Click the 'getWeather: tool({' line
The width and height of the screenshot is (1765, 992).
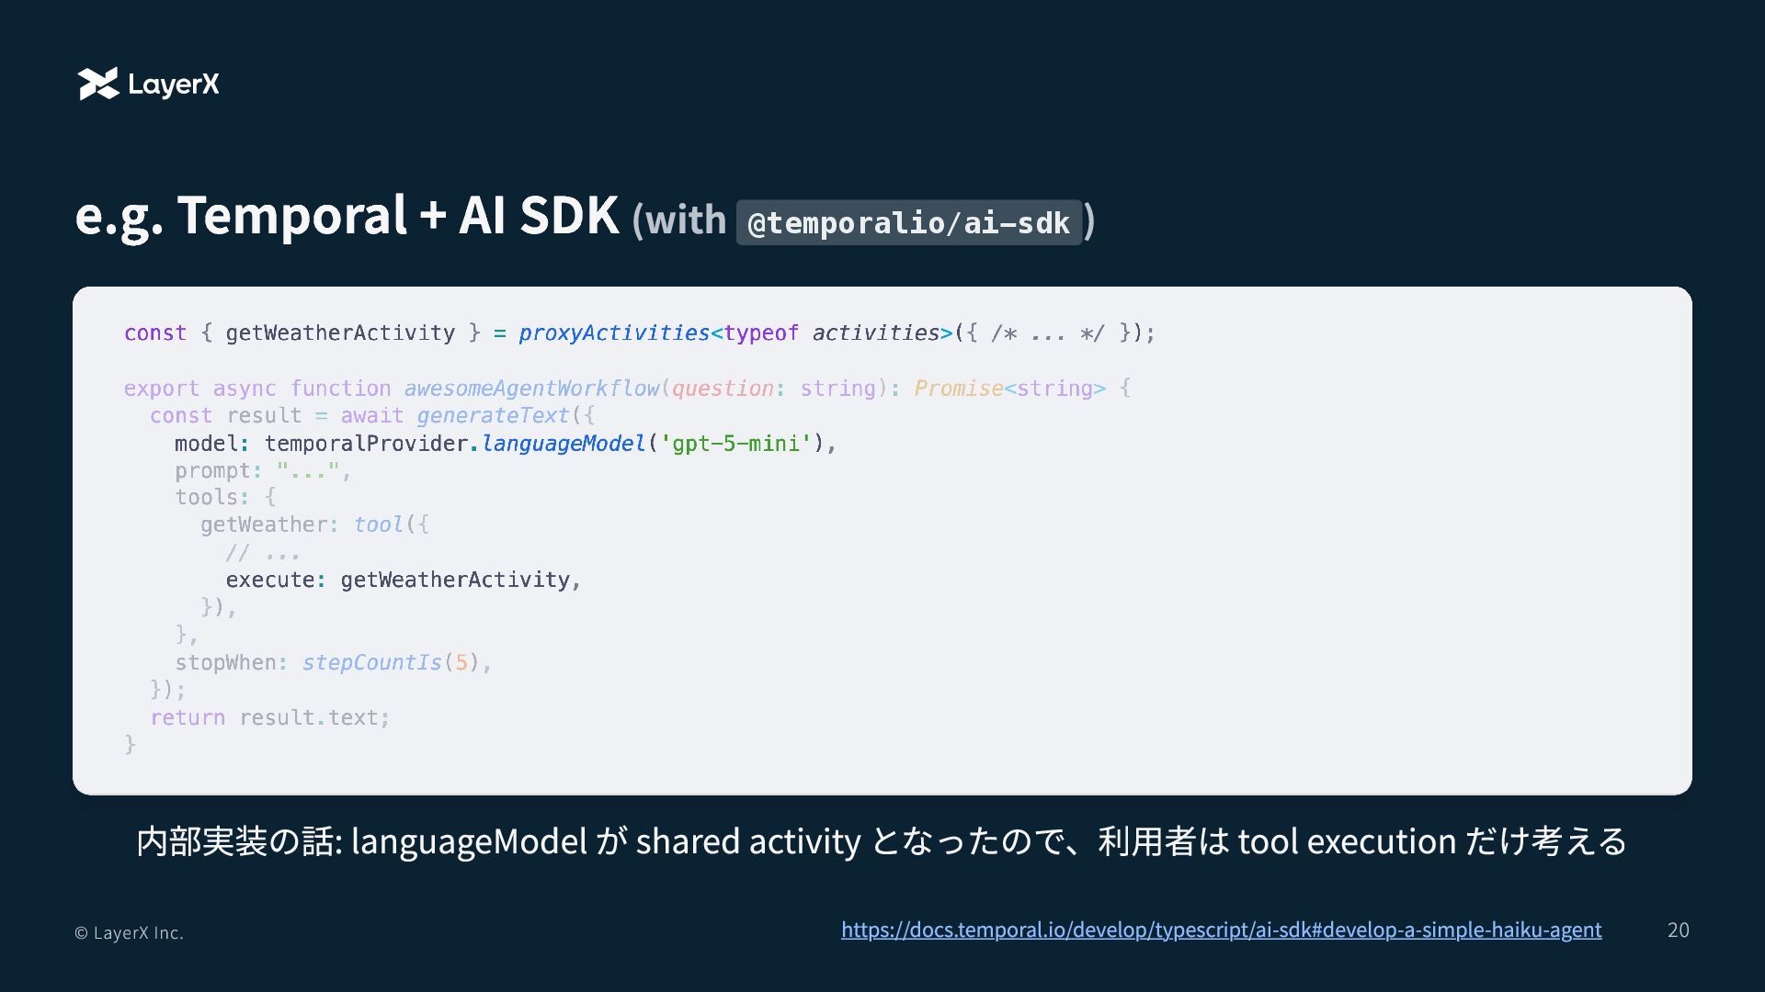(x=314, y=524)
